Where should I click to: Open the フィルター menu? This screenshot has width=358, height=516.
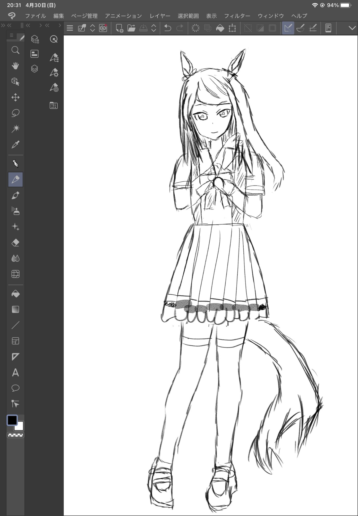tap(237, 16)
